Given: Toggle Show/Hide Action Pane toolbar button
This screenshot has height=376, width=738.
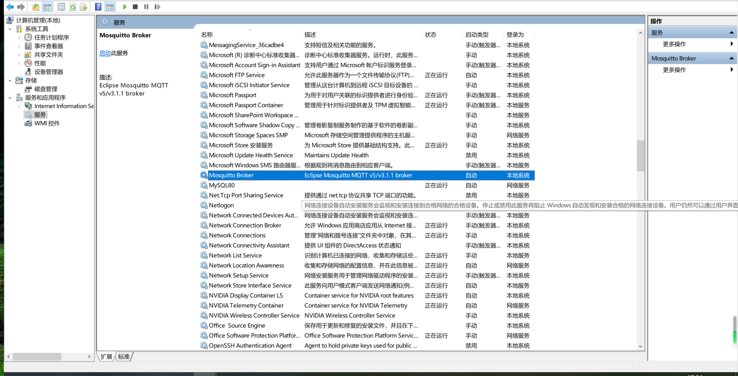Looking at the screenshot, I should (110, 7).
